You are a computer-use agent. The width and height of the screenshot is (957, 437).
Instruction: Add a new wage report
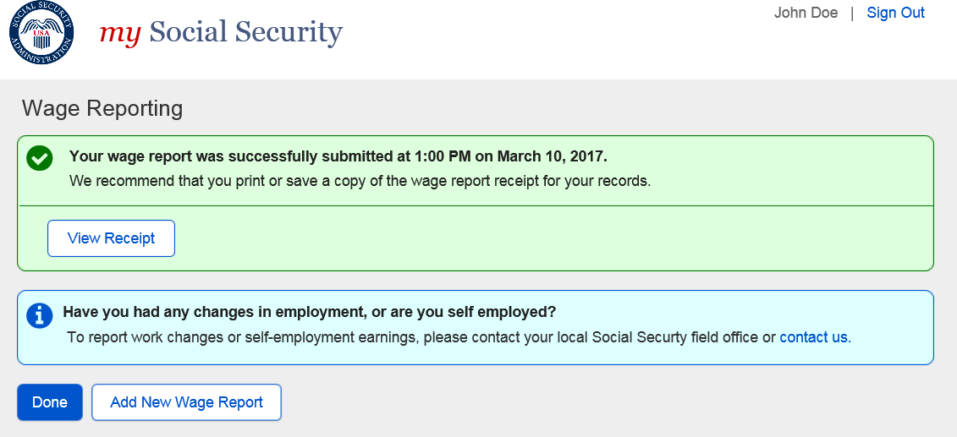[186, 402]
